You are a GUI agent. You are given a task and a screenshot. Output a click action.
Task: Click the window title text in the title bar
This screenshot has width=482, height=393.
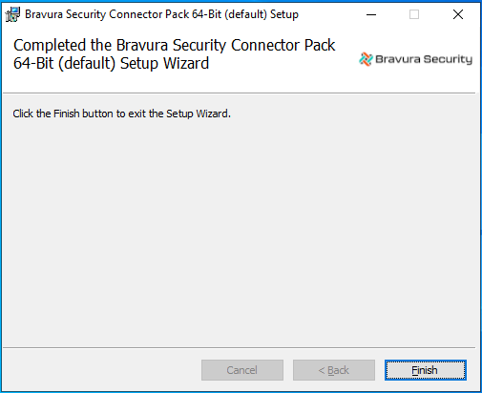pos(161,14)
